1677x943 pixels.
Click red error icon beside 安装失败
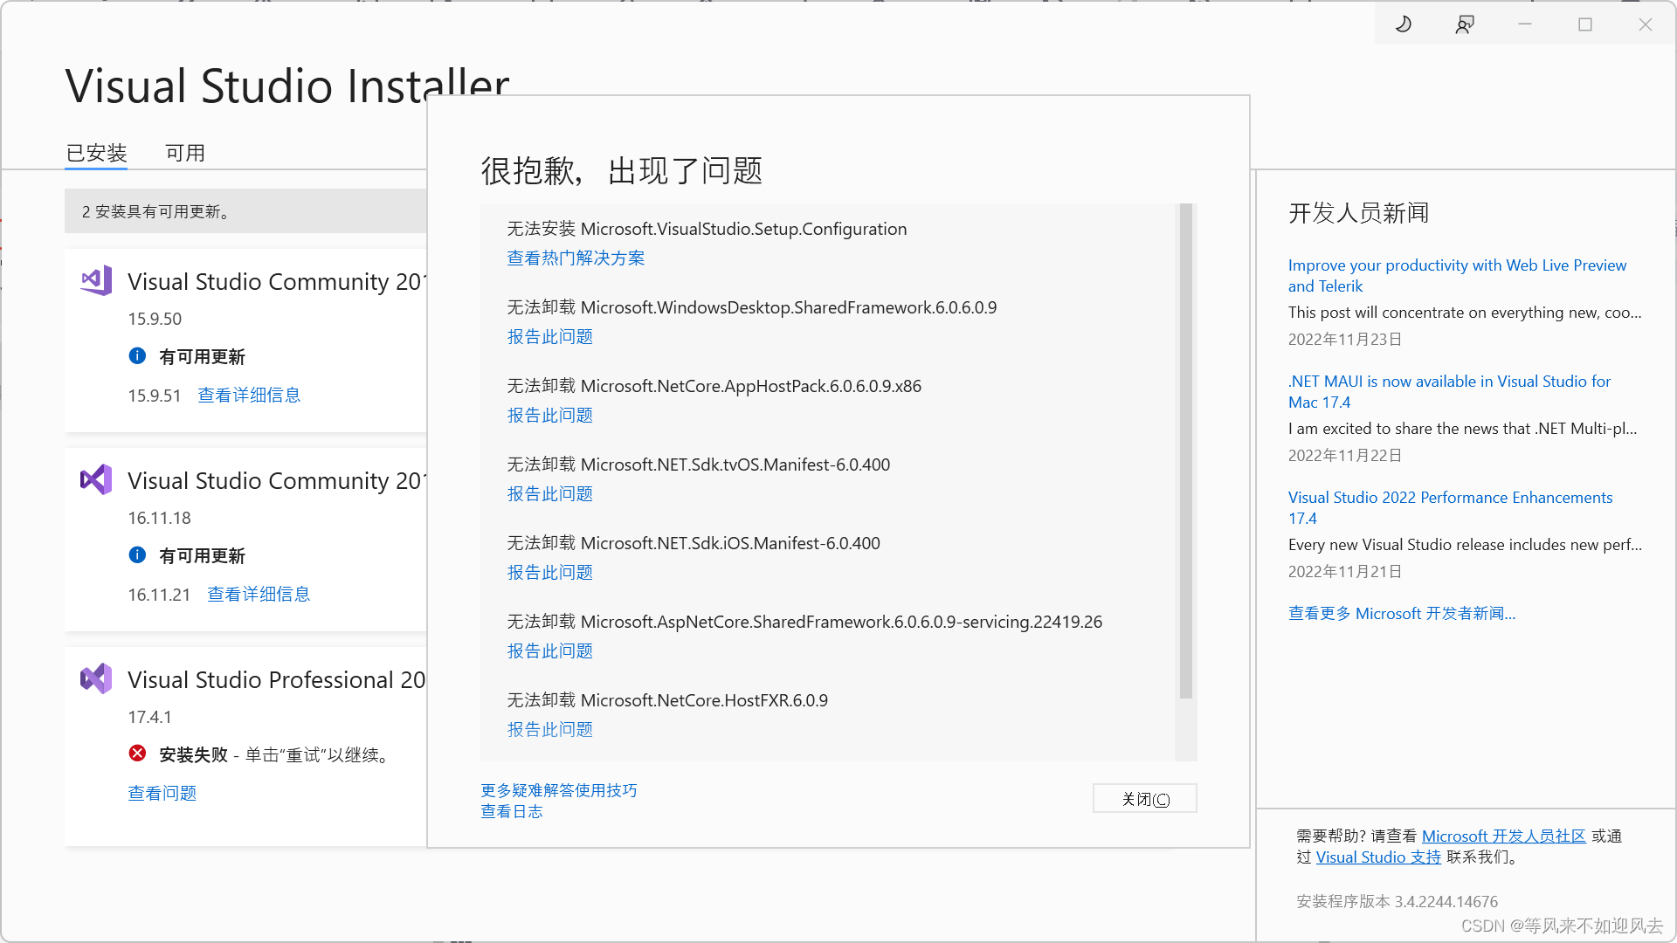(x=137, y=754)
